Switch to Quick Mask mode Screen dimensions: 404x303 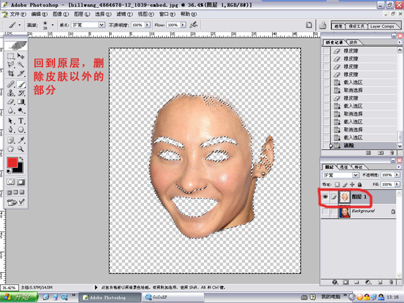21,182
